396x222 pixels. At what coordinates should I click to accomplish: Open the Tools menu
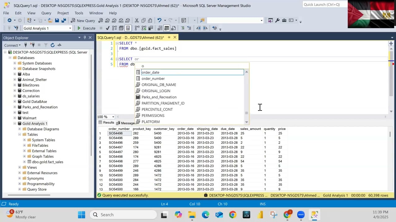click(79, 13)
